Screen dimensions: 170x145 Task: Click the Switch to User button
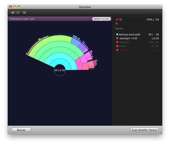(101, 19)
